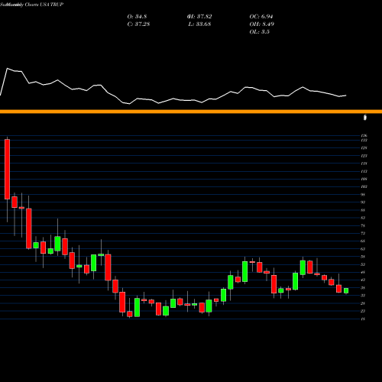Click the 38 price axis label
Screen dimensions: 382x382
(363, 288)
